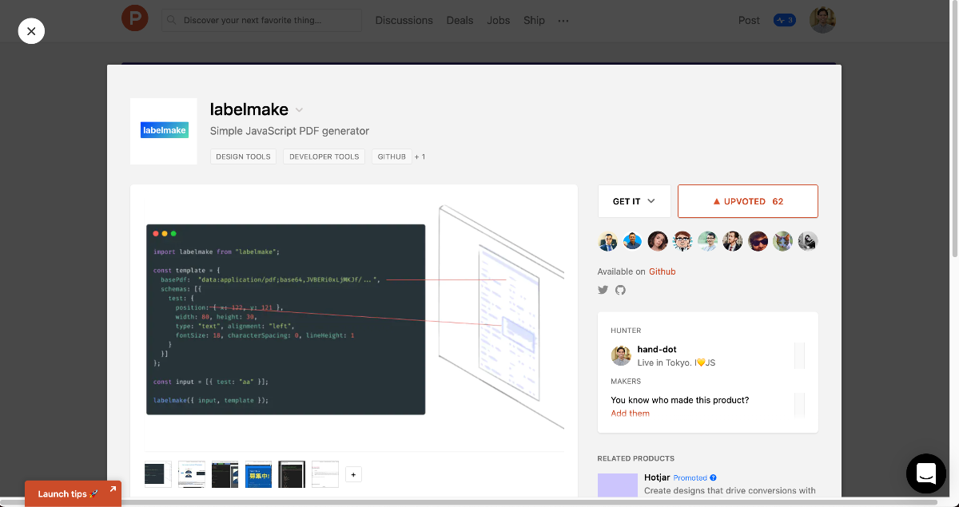Select the first code-snippet gallery thumbnail

point(157,474)
